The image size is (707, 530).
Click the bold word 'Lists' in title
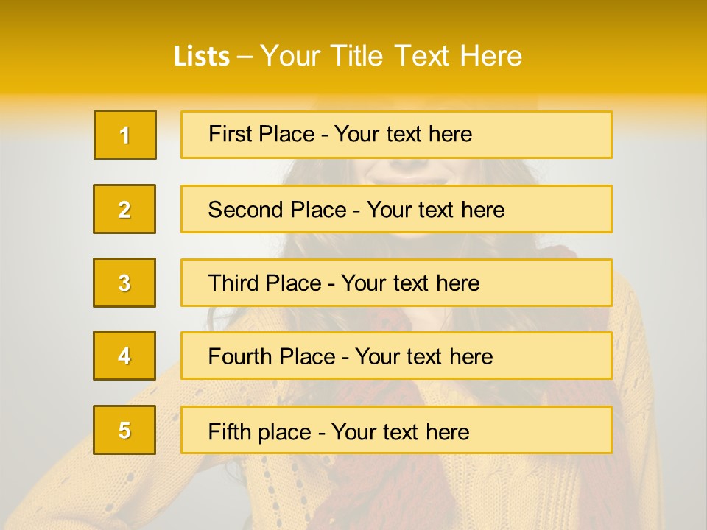[202, 56]
